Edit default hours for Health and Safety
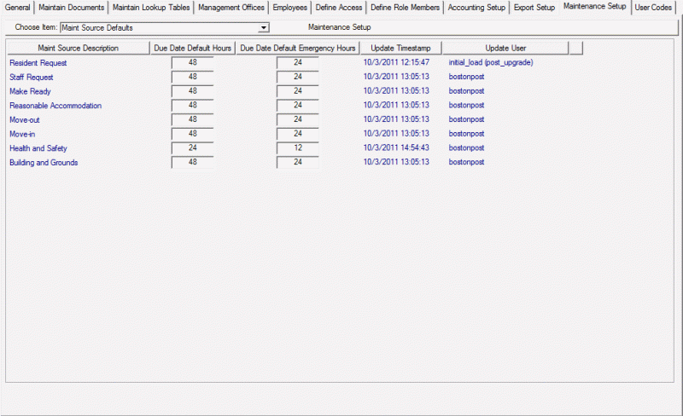This screenshot has width=683, height=416. pyautogui.click(x=193, y=148)
